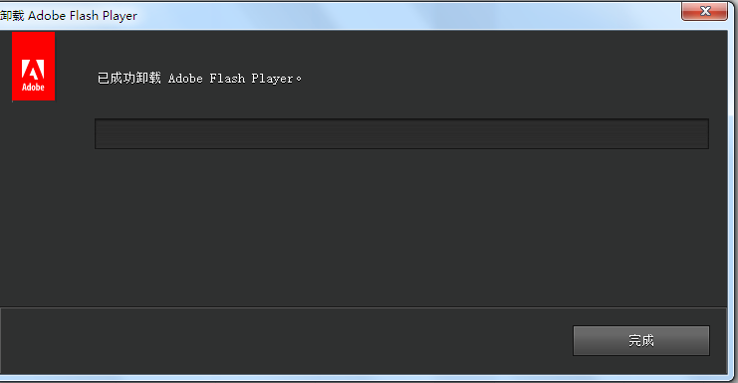Viewport: 738px width, 383px height.
Task: Click the empty uninstall progress bar
Action: click(x=402, y=134)
